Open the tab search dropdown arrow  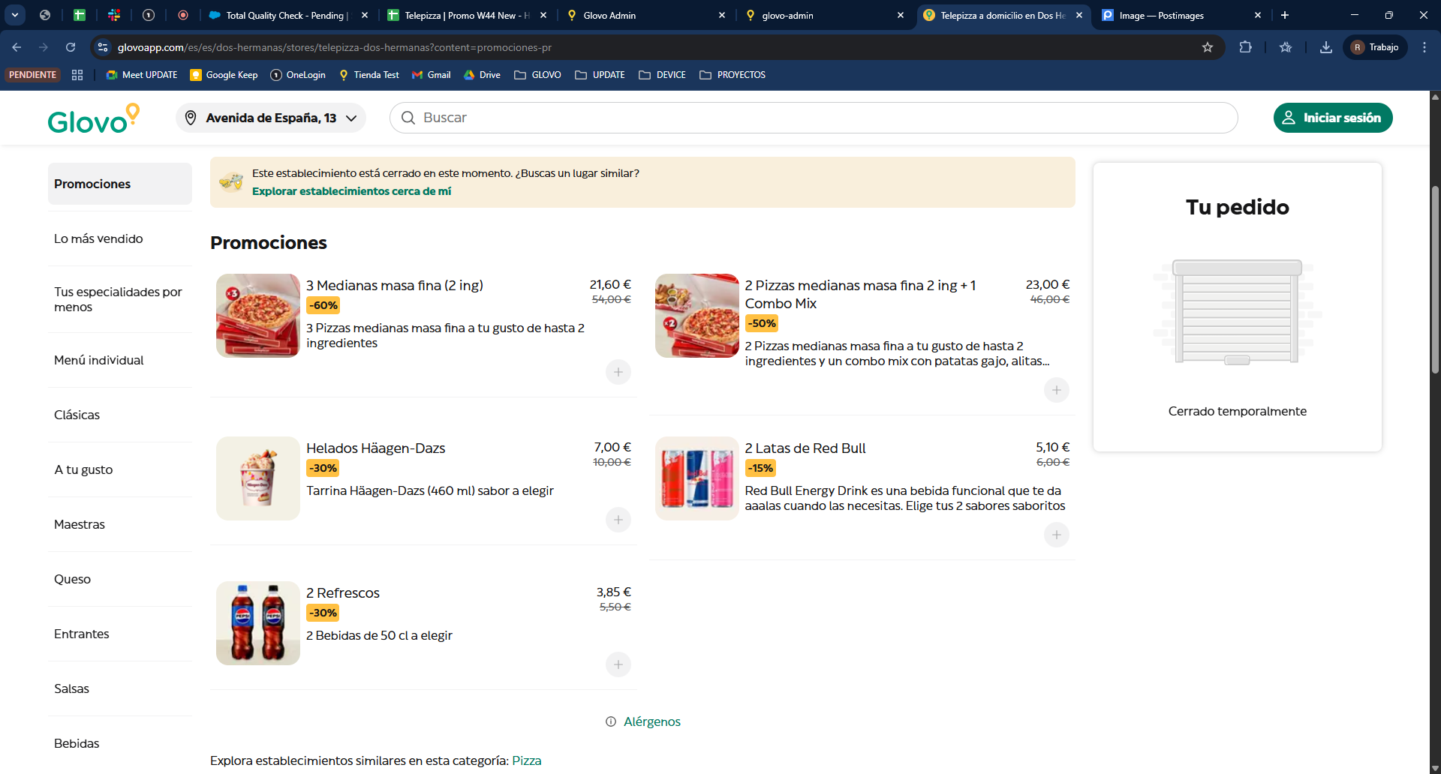click(x=15, y=15)
